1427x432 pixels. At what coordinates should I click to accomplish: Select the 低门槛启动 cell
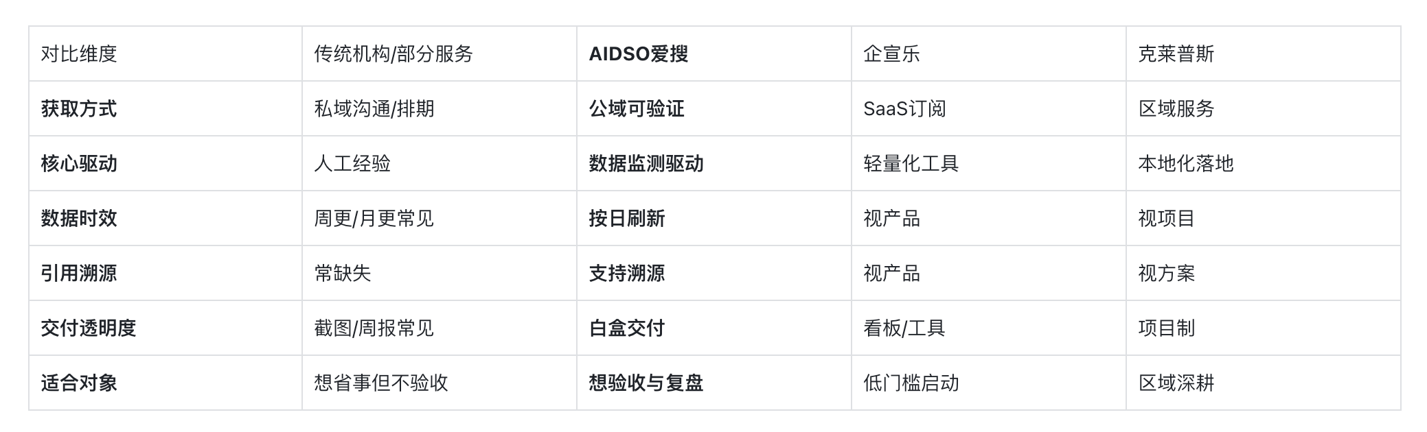(x=989, y=383)
